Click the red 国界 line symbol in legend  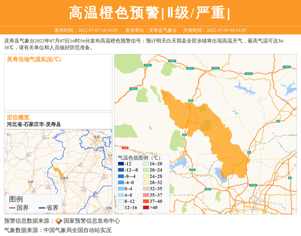tap(13, 208)
